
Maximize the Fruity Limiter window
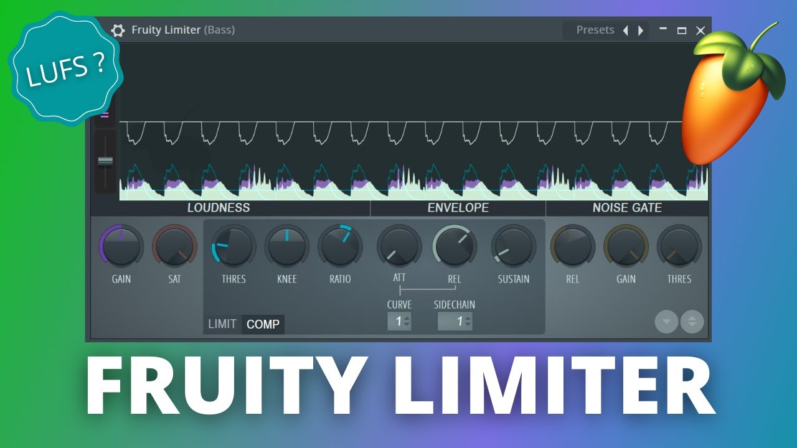pyautogui.click(x=682, y=30)
